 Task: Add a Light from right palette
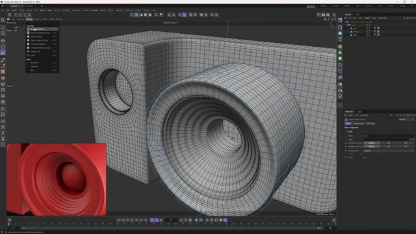point(340,97)
